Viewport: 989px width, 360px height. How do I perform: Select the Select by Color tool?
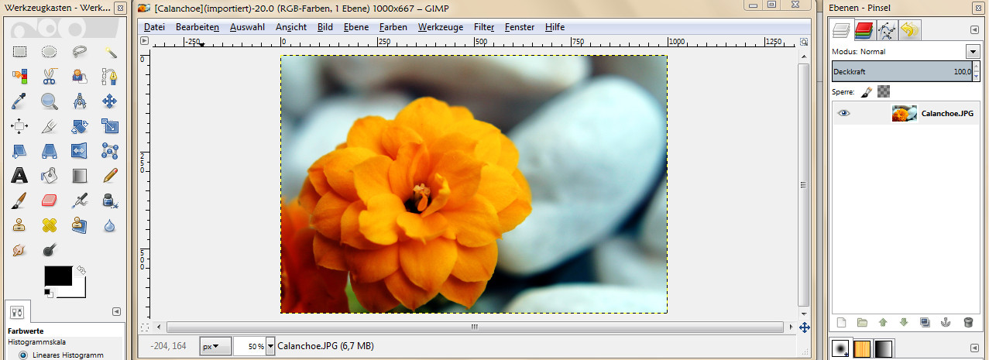click(x=19, y=77)
